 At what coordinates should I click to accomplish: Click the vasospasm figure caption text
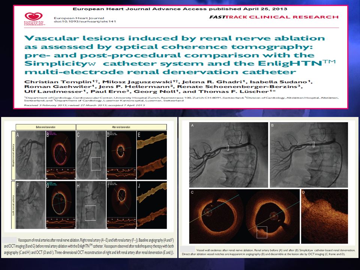click(89, 246)
